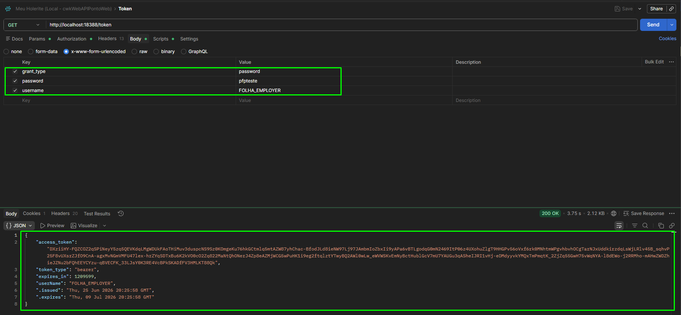Click the response history clock icon
Viewport: 681px width, 315px height.
coord(121,213)
